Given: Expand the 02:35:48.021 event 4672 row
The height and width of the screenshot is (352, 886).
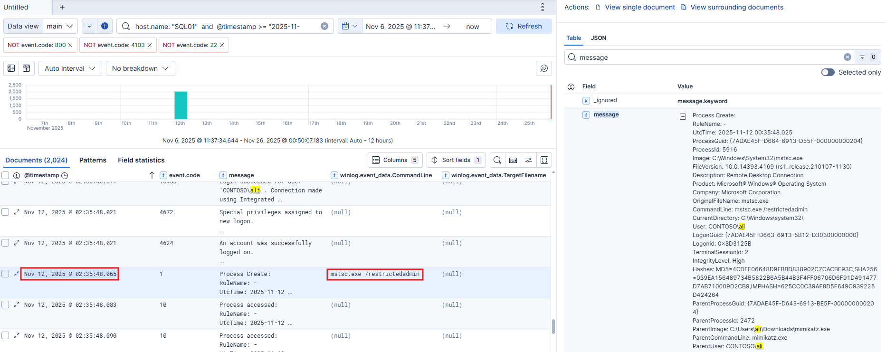Looking at the screenshot, I should (17, 212).
